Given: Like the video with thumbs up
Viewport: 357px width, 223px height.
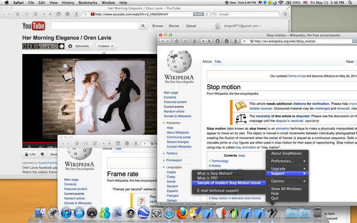Looking at the screenshot, I should (x=30, y=154).
